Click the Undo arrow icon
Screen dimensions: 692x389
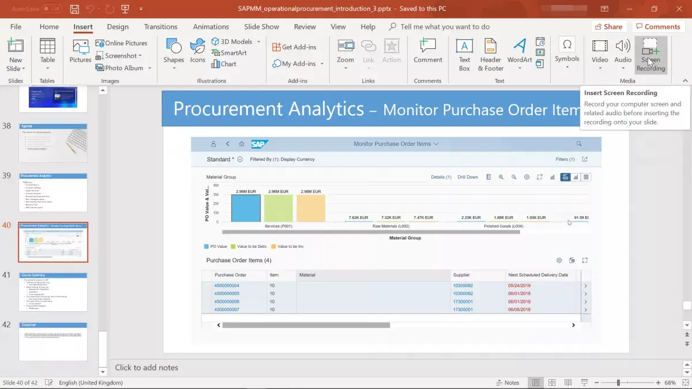pyautogui.click(x=90, y=9)
